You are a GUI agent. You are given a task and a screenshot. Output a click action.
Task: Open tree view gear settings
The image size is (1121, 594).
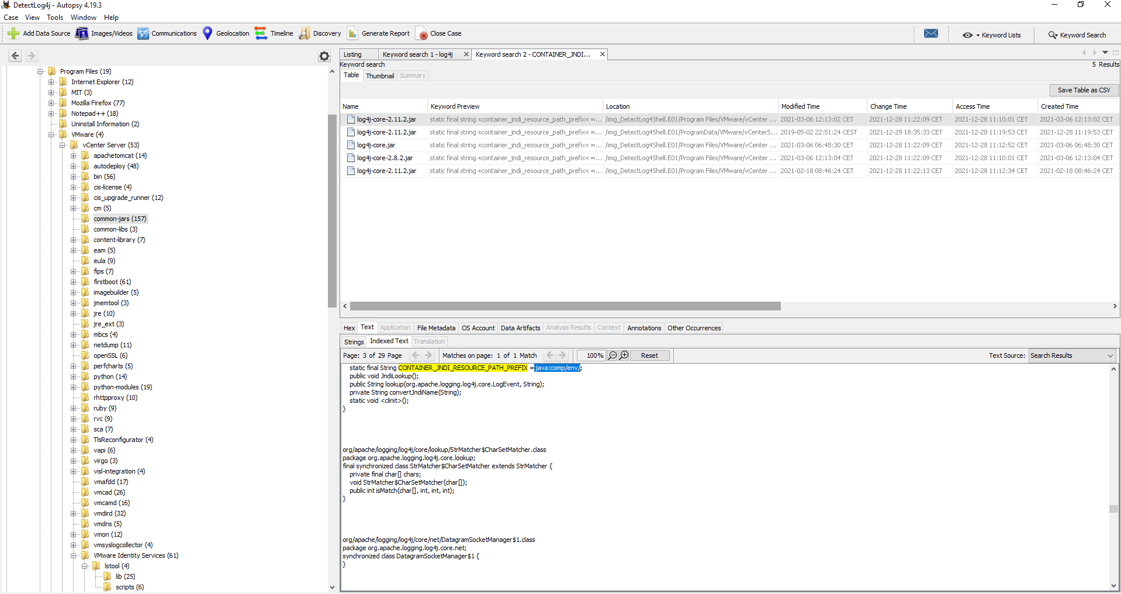tap(324, 56)
